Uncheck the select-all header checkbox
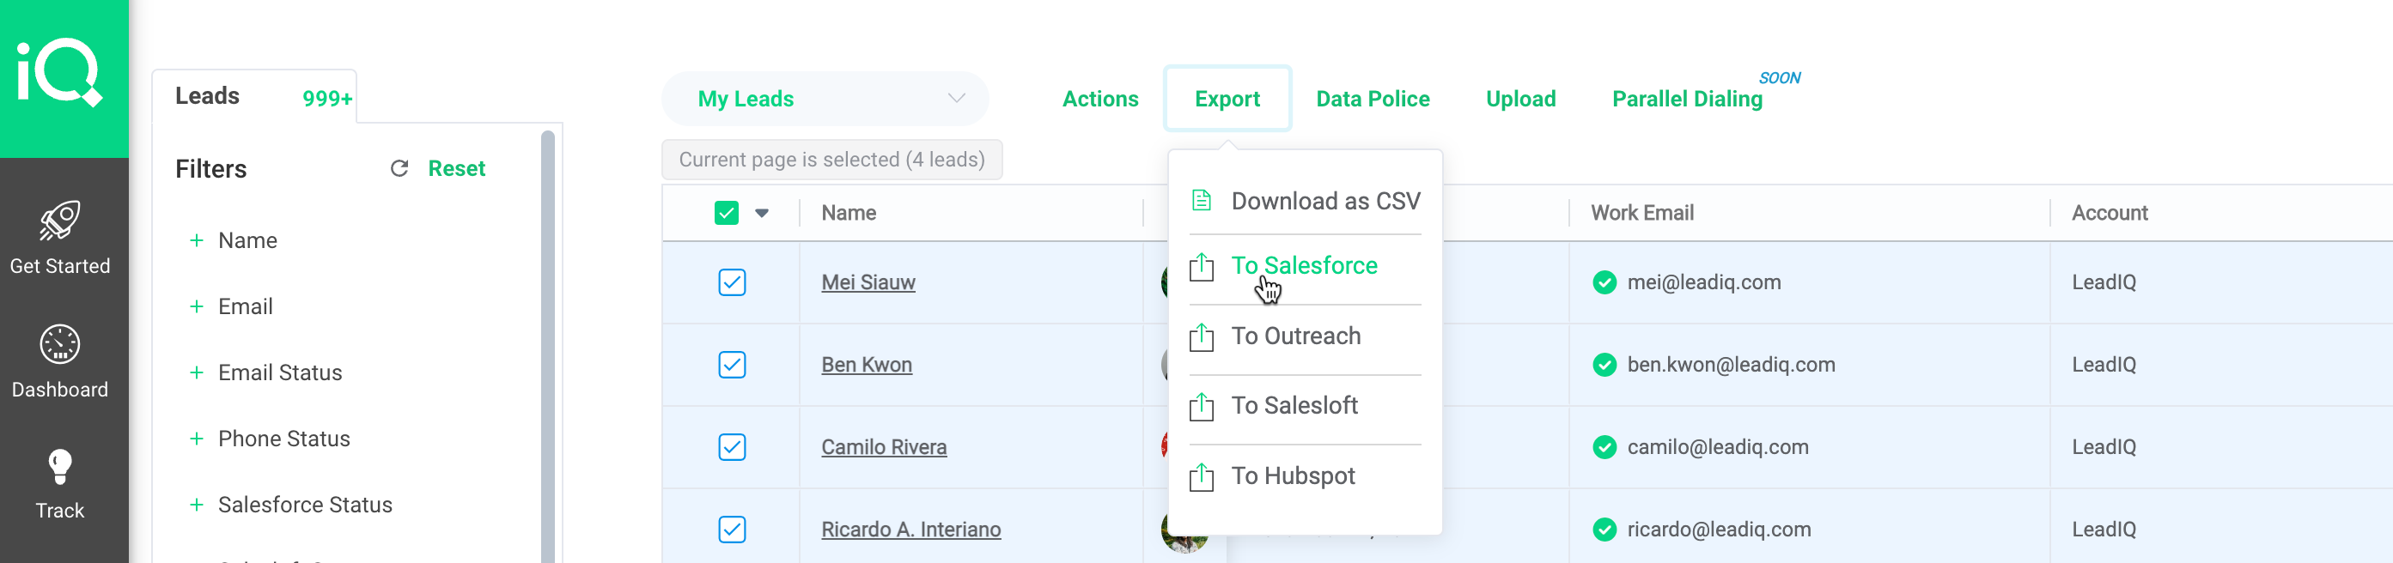The width and height of the screenshot is (2393, 563). coord(727,212)
